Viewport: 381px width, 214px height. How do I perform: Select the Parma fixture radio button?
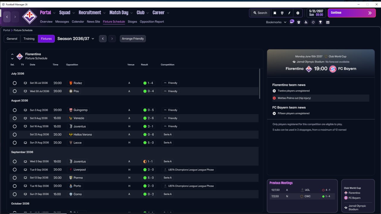pos(15,178)
